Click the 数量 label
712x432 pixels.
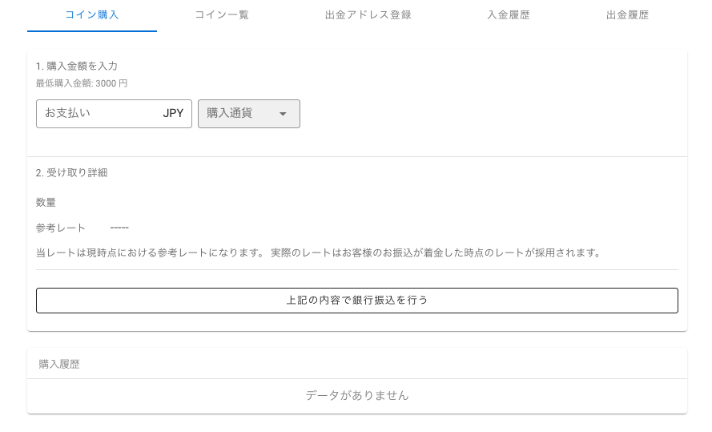[46, 203]
